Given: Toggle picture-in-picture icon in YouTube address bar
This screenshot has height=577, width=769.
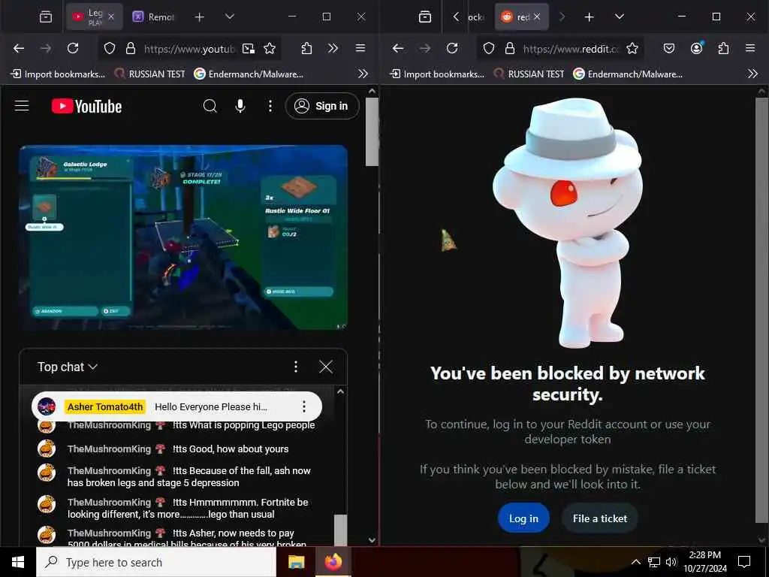Looking at the screenshot, I should (x=249, y=48).
